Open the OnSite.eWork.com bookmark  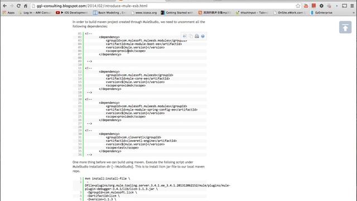click(289, 13)
